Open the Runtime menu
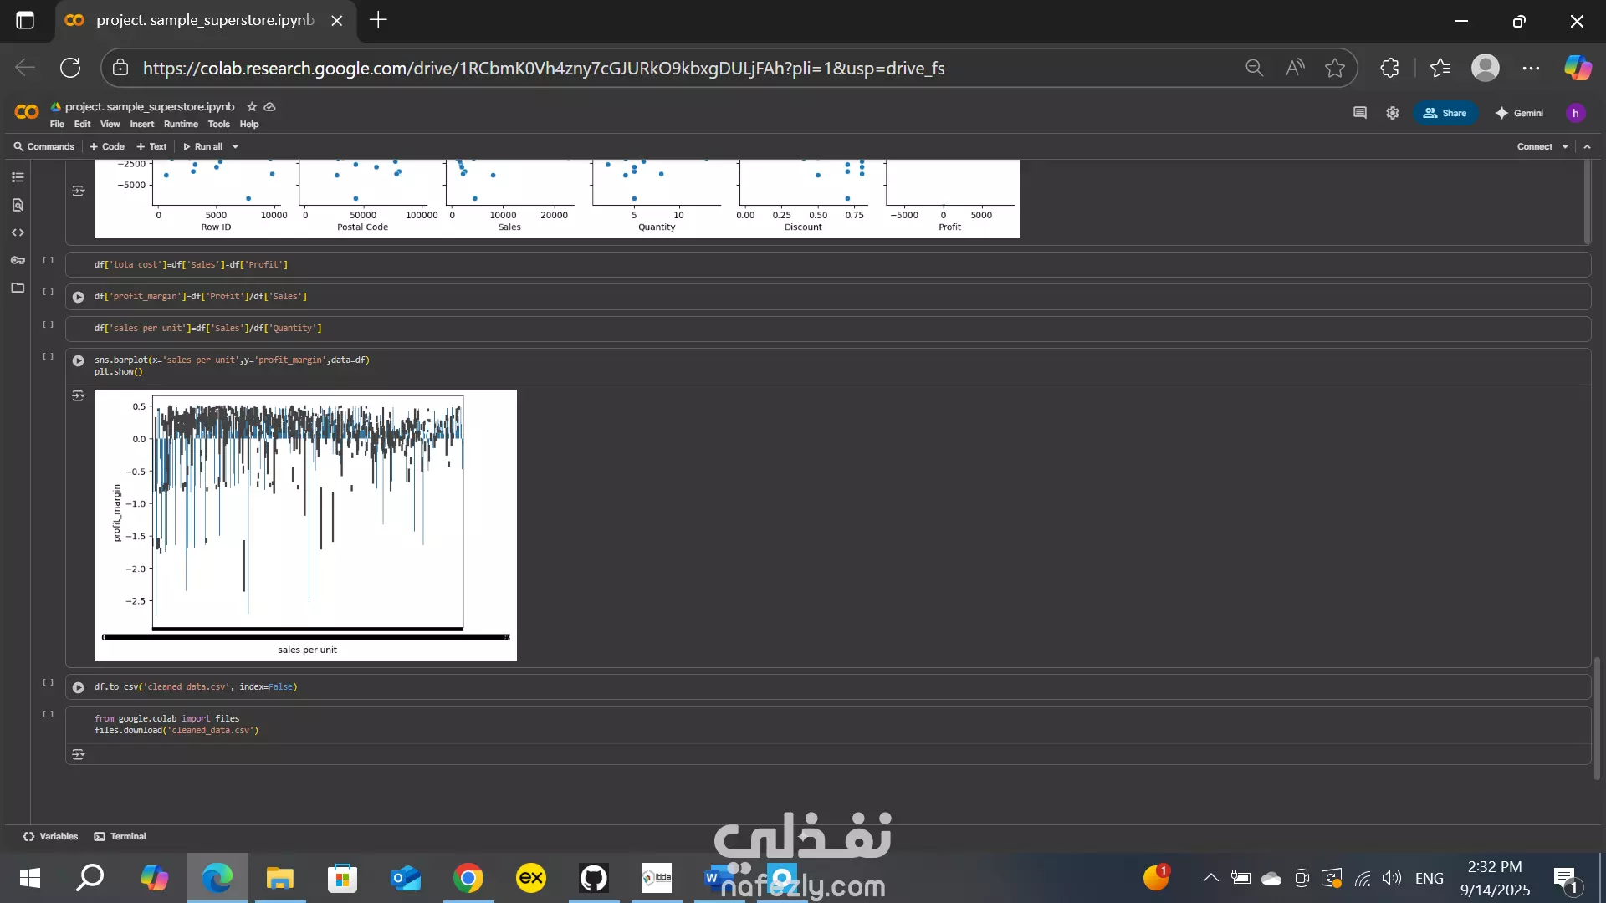Screen dimensions: 1606x903 click(181, 125)
